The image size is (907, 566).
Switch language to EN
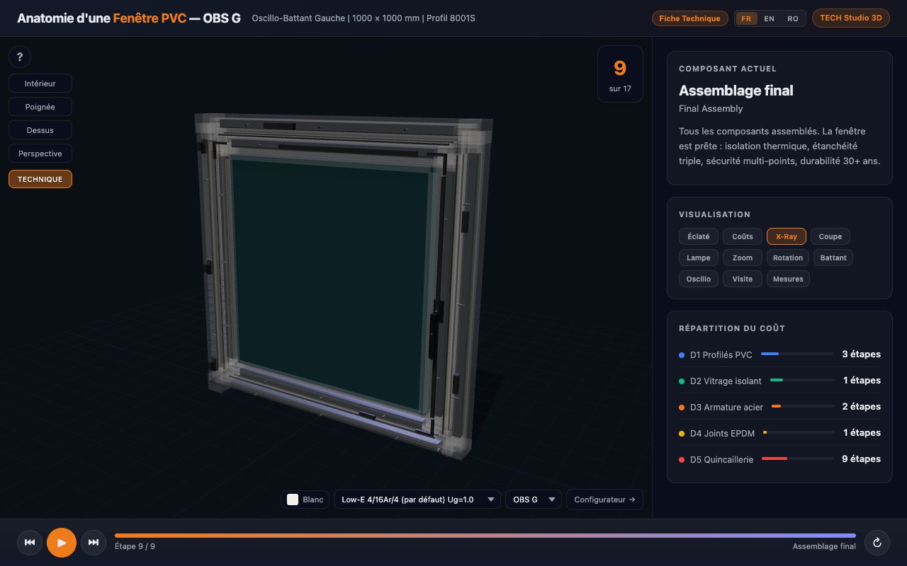[769, 18]
